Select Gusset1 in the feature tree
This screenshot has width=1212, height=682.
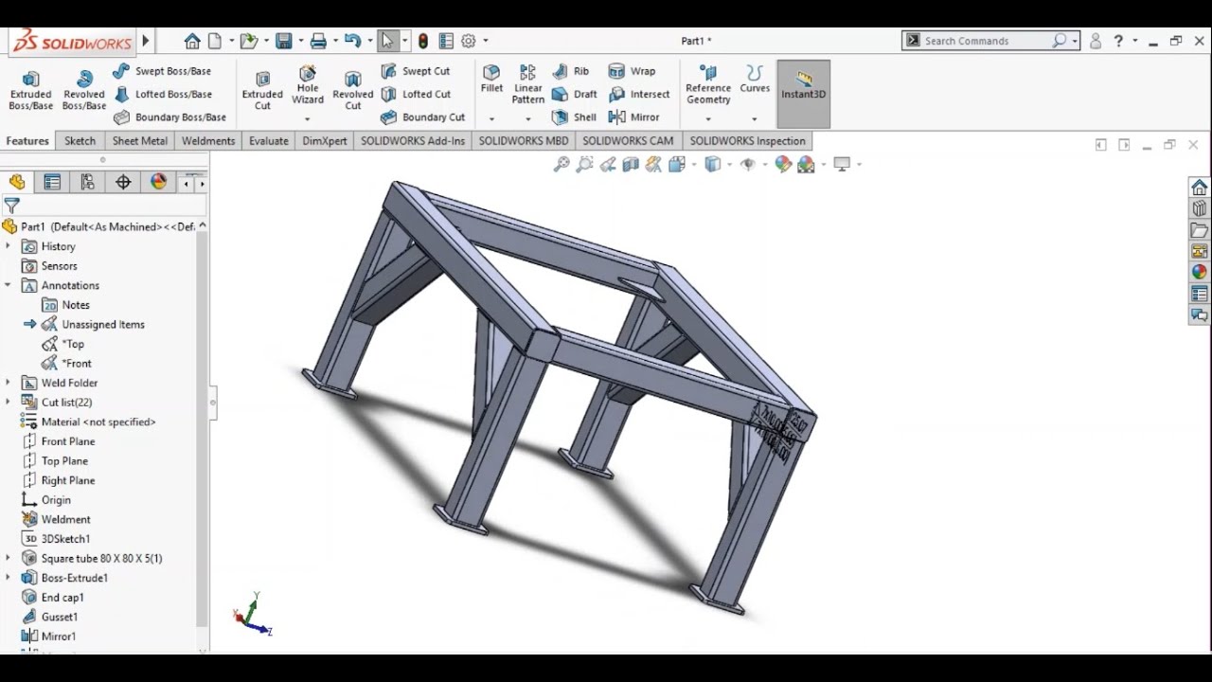coord(60,617)
